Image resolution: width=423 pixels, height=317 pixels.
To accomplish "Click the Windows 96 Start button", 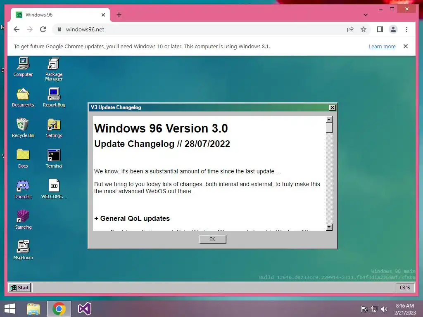I will pyautogui.click(x=19, y=288).
